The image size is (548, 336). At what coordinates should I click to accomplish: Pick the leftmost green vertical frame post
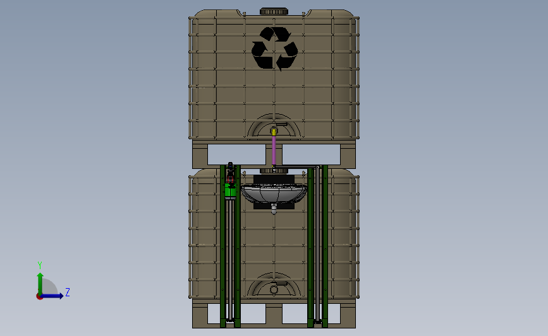[222, 246]
